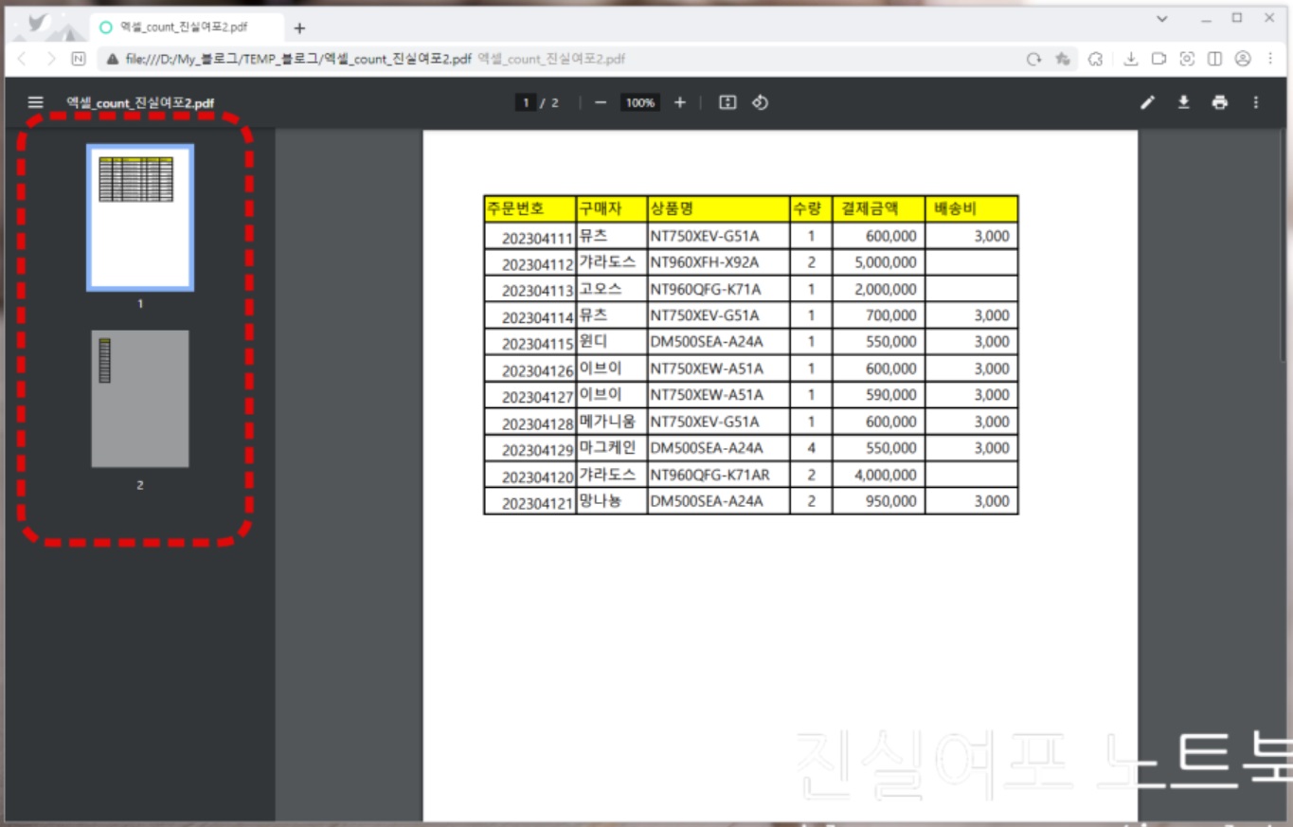Screen dimensions: 1293x827
Task: Click the Naver N home button
Action: (x=79, y=59)
